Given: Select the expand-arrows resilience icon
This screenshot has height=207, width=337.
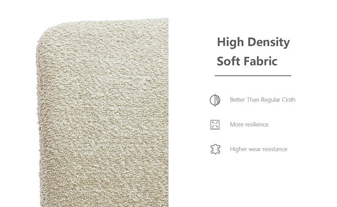Looking at the screenshot, I should (x=215, y=125).
